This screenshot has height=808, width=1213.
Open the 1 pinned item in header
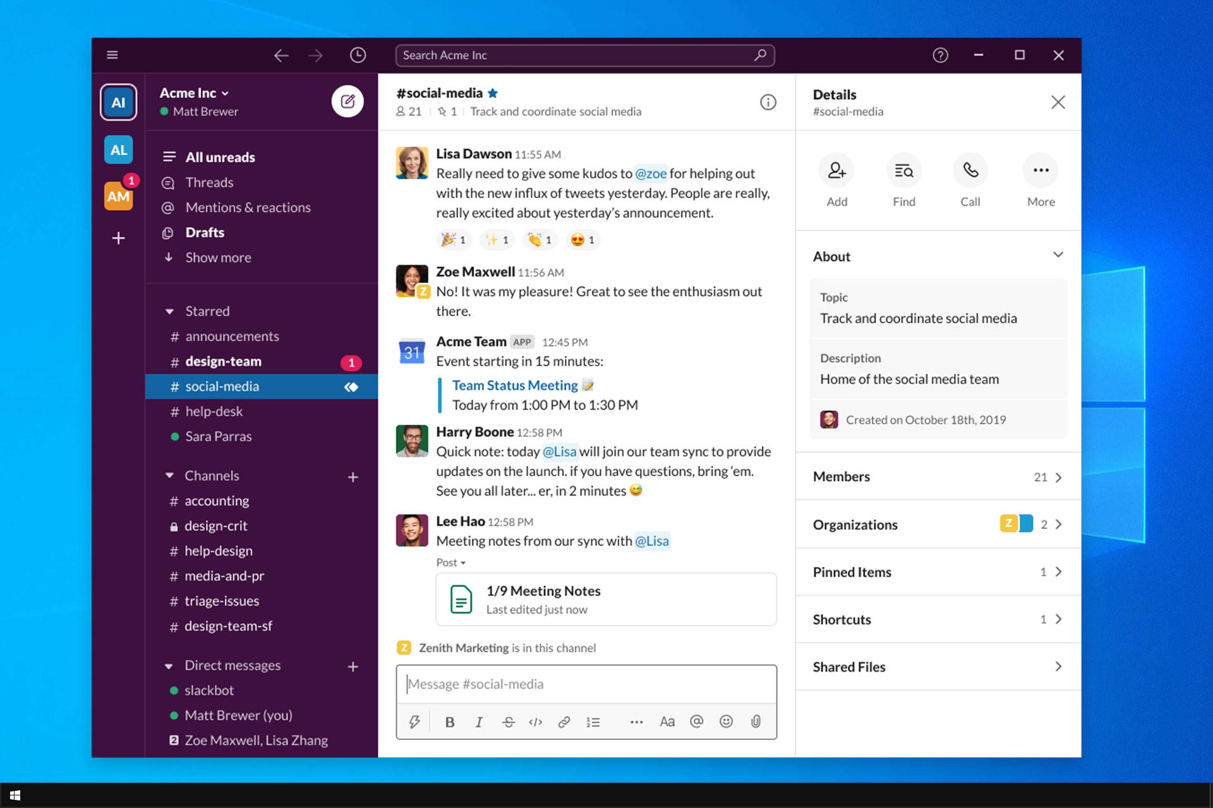447,112
